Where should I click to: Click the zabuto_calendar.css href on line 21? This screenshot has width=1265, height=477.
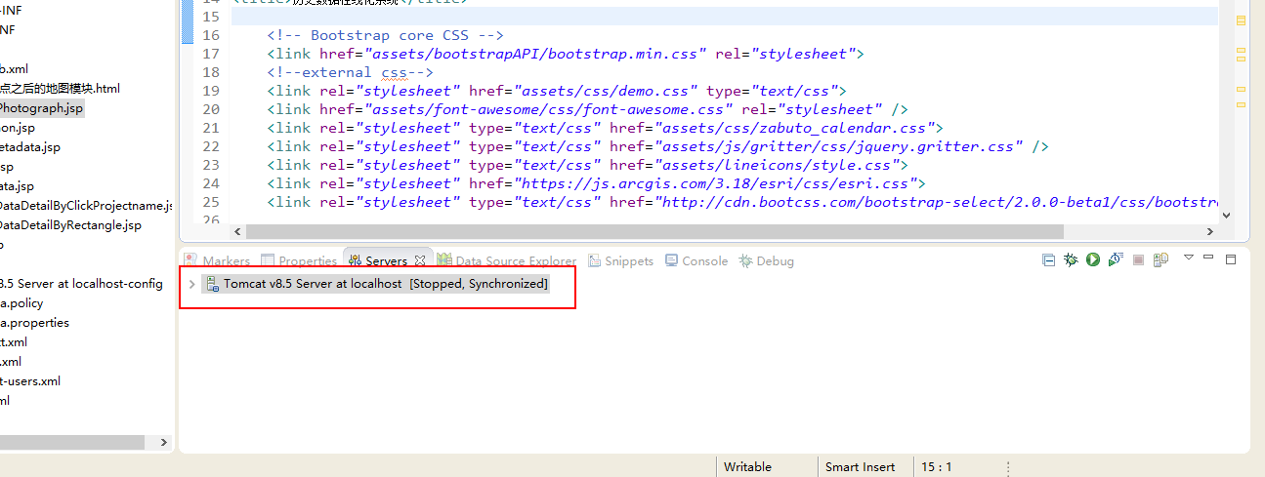pyautogui.click(x=796, y=128)
